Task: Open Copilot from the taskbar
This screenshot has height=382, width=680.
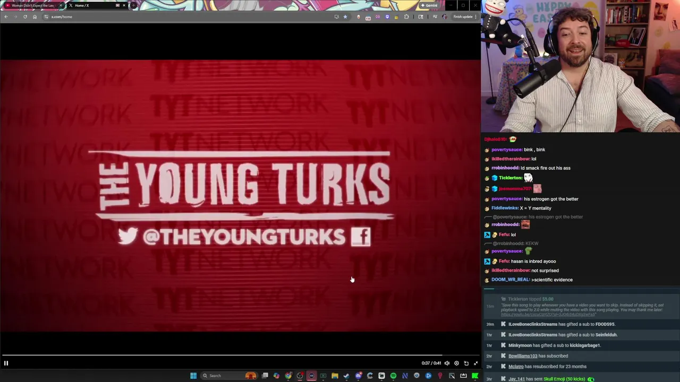Action: 276,376
